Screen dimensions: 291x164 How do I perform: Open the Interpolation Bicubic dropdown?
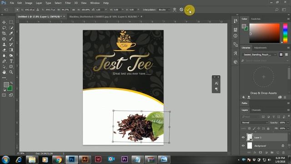[164, 10]
